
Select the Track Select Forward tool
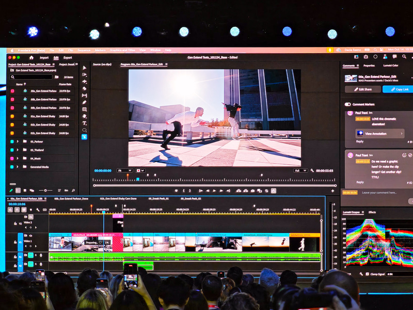(85, 75)
